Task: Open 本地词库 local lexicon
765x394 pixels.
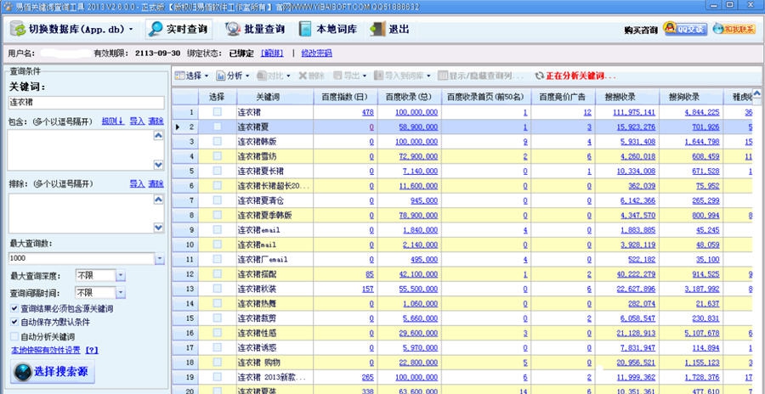Action: (x=328, y=29)
